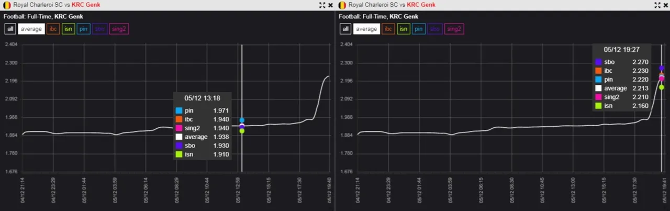
Task: Toggle the 'sing2' series in the right chart
Action: (454, 29)
